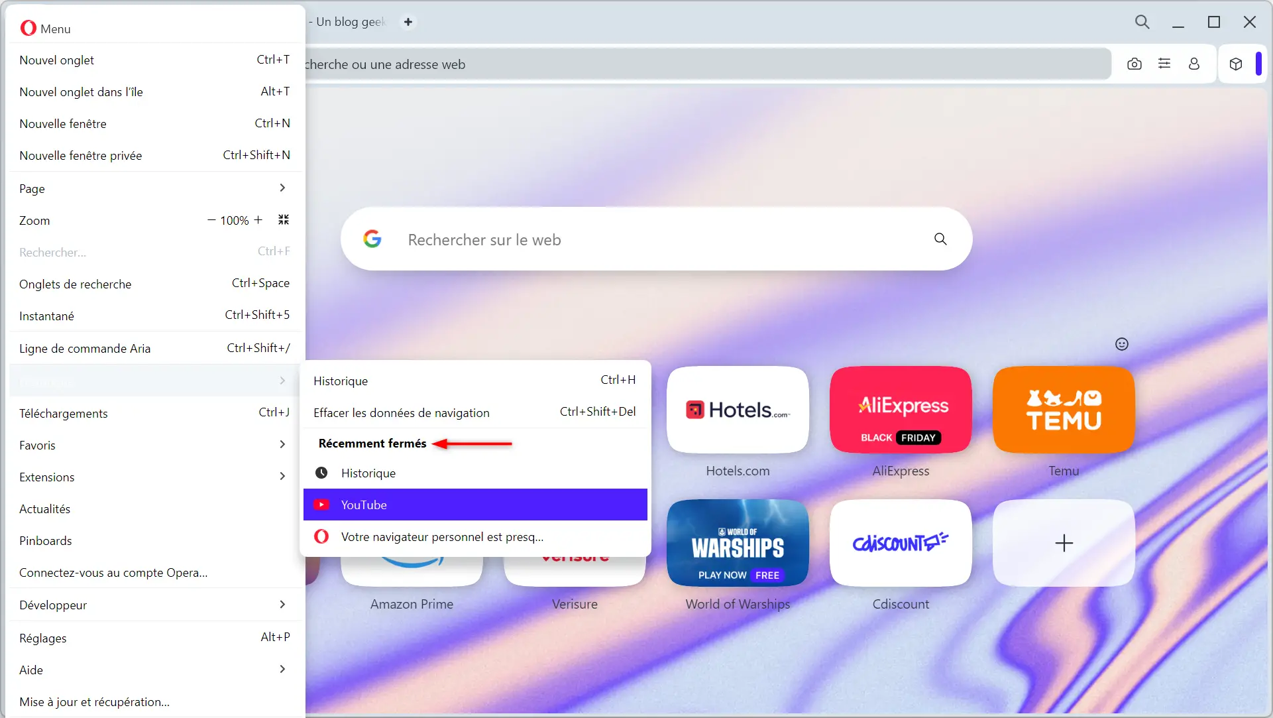This screenshot has width=1273, height=718.
Task: Select Effacer les données de navigation
Action: click(x=475, y=412)
